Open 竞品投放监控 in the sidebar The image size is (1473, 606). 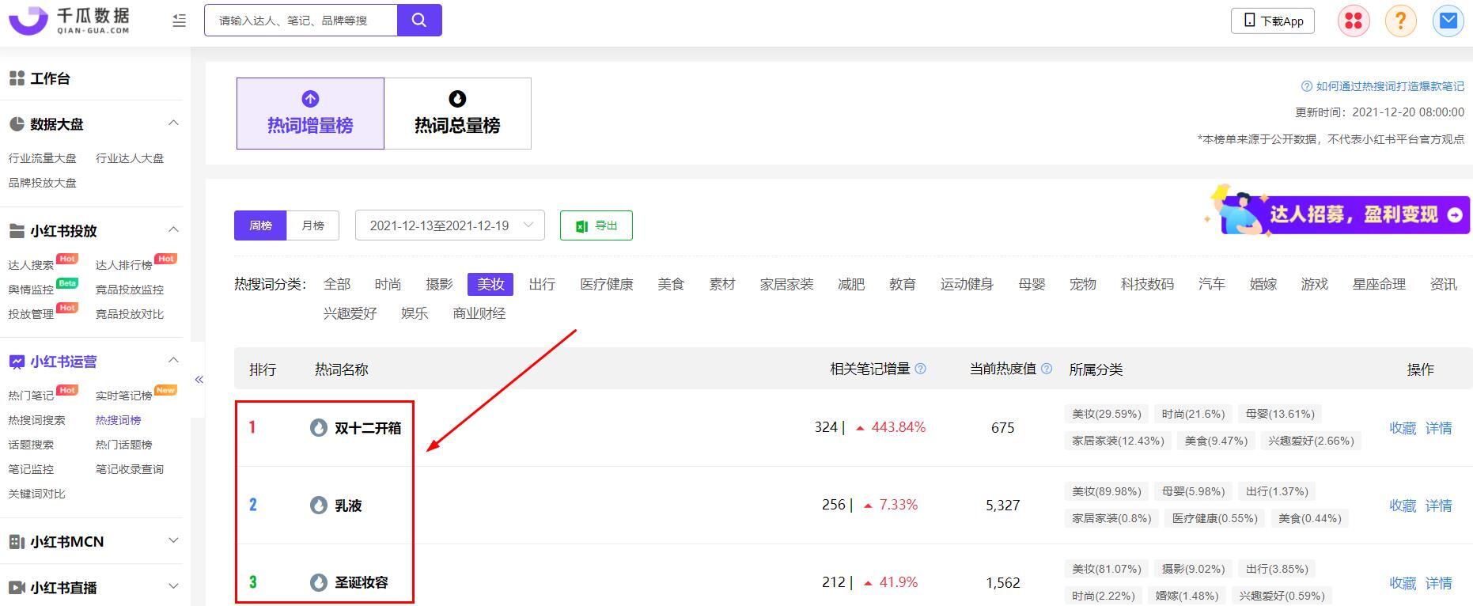pos(130,290)
